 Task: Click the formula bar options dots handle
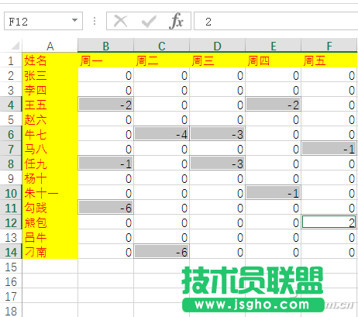pos(95,21)
